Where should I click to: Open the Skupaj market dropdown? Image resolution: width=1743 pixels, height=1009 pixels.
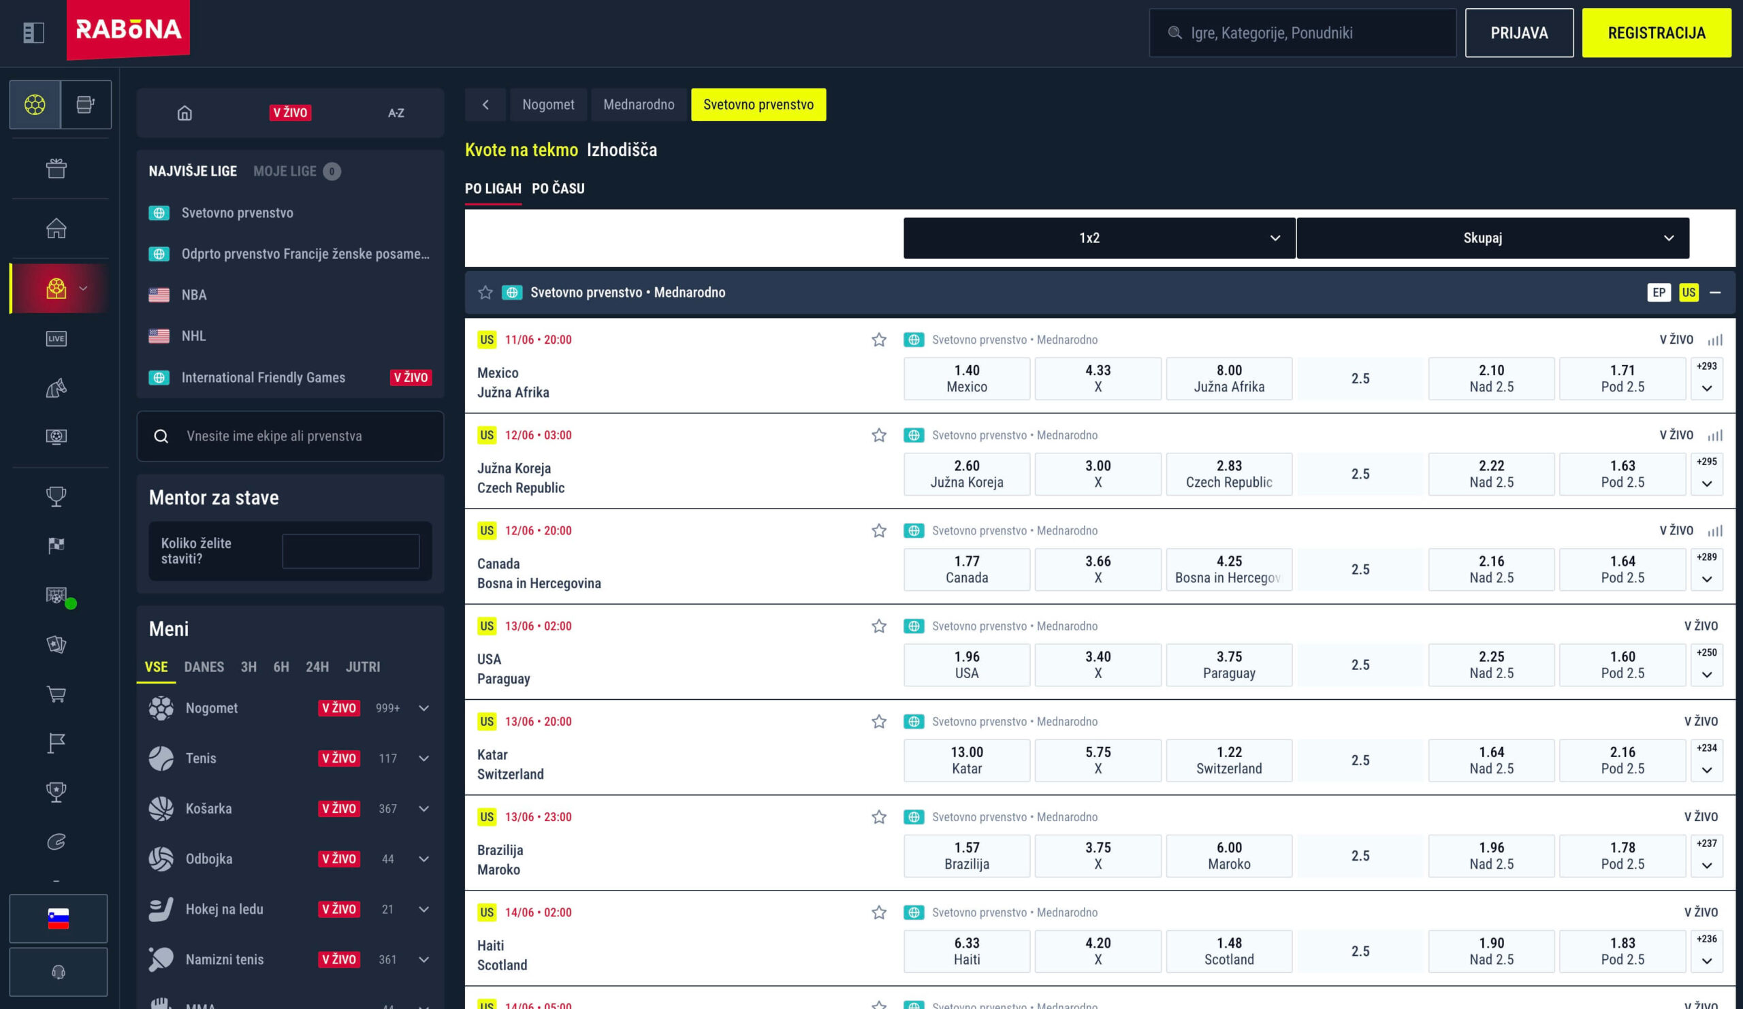(x=1492, y=238)
